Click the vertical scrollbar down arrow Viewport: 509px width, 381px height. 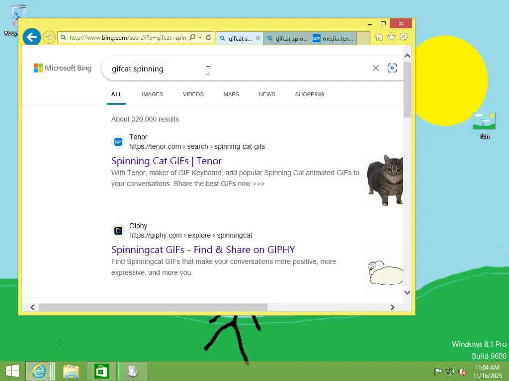408,292
